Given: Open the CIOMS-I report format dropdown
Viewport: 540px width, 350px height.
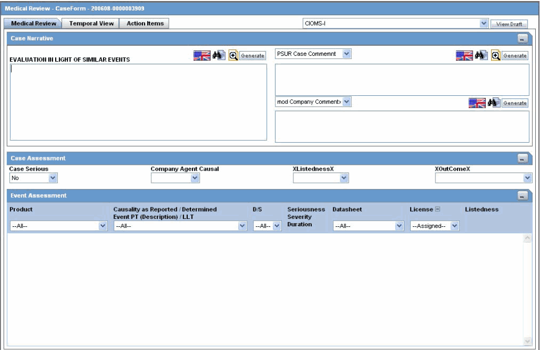Looking at the screenshot, I should (x=483, y=22).
